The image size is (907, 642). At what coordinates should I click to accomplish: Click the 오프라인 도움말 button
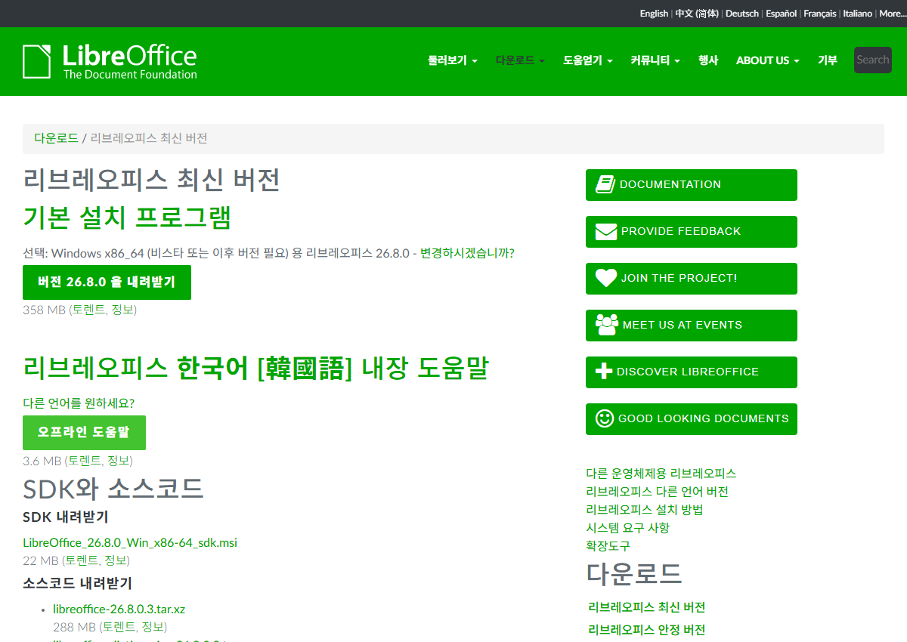click(84, 433)
